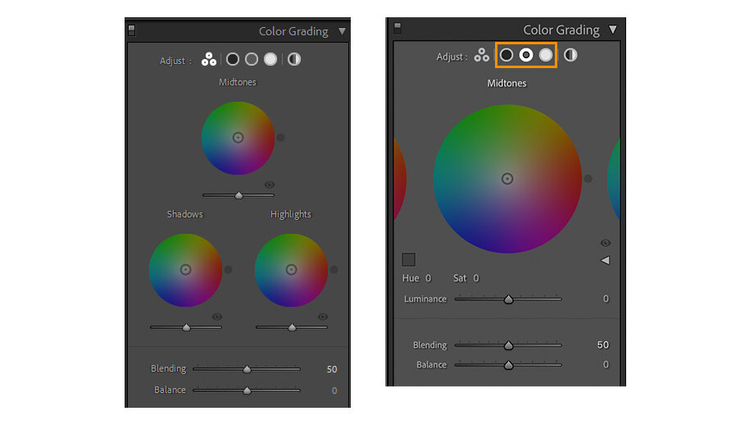
Task: Toggle panel switch in right Color Grading header
Action: pyautogui.click(x=397, y=28)
